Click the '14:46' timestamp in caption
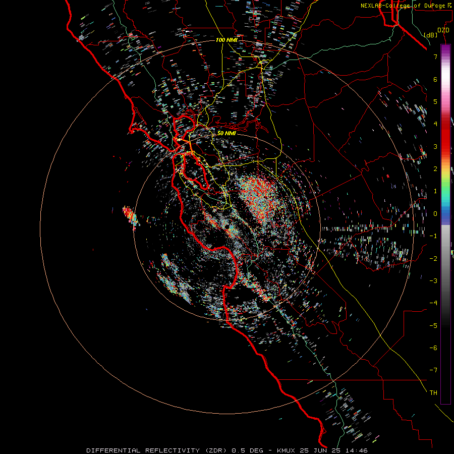 [x=356, y=450]
